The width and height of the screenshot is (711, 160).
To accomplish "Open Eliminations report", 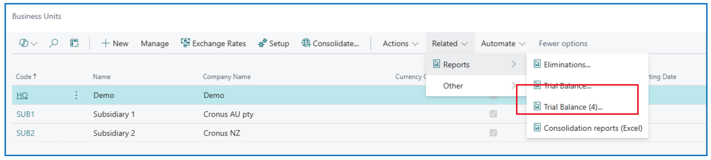I will pyautogui.click(x=567, y=65).
